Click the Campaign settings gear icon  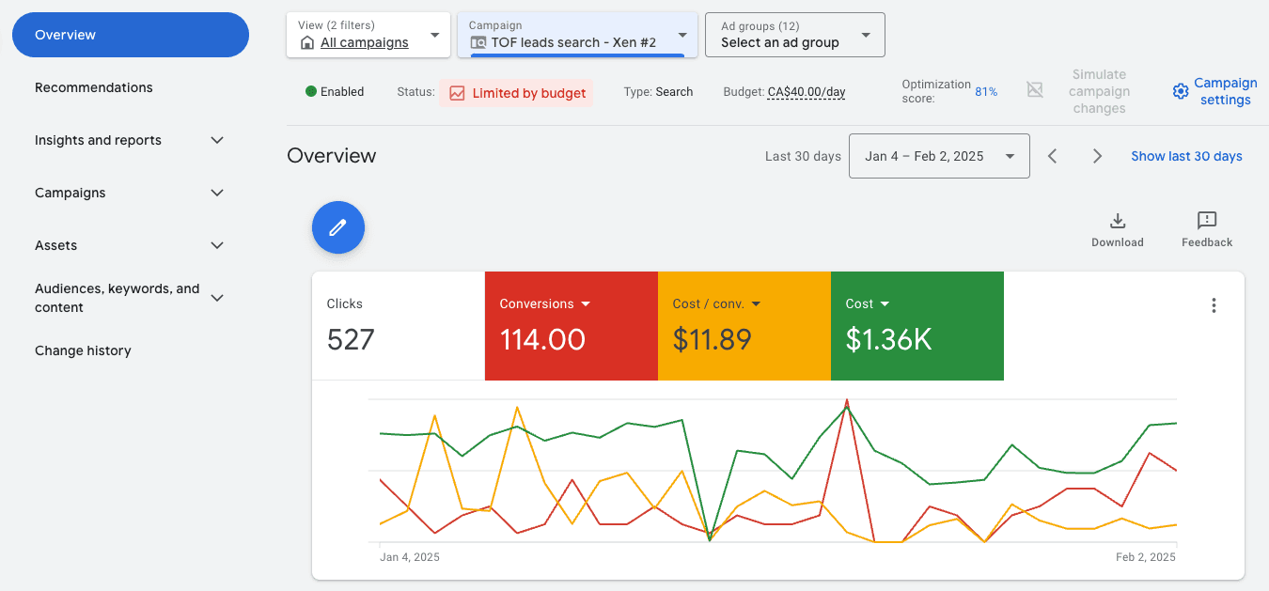1181,91
